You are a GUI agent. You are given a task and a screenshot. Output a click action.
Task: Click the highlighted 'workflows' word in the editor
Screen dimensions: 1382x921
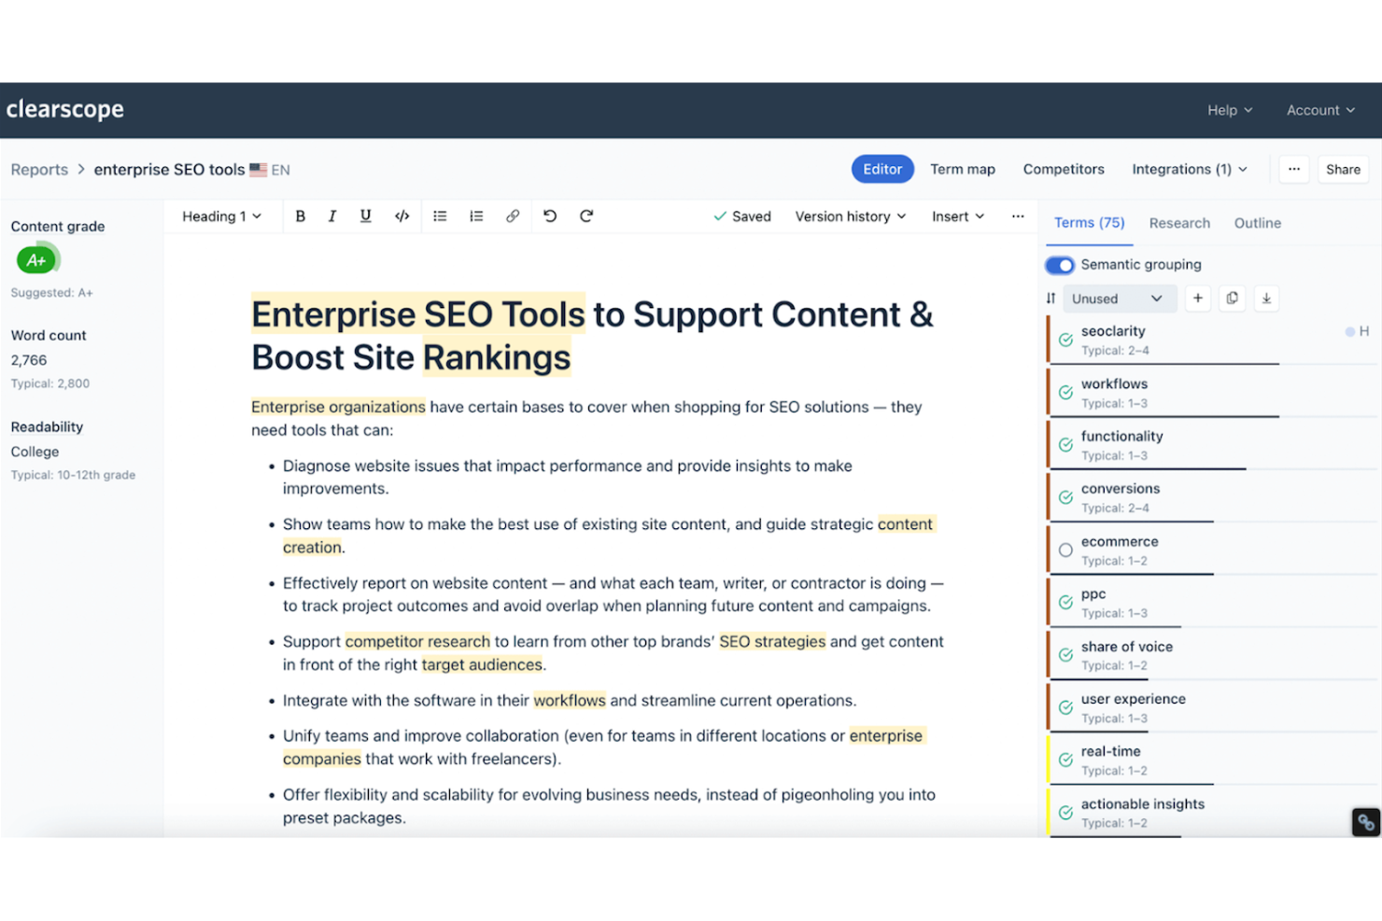[x=570, y=701]
